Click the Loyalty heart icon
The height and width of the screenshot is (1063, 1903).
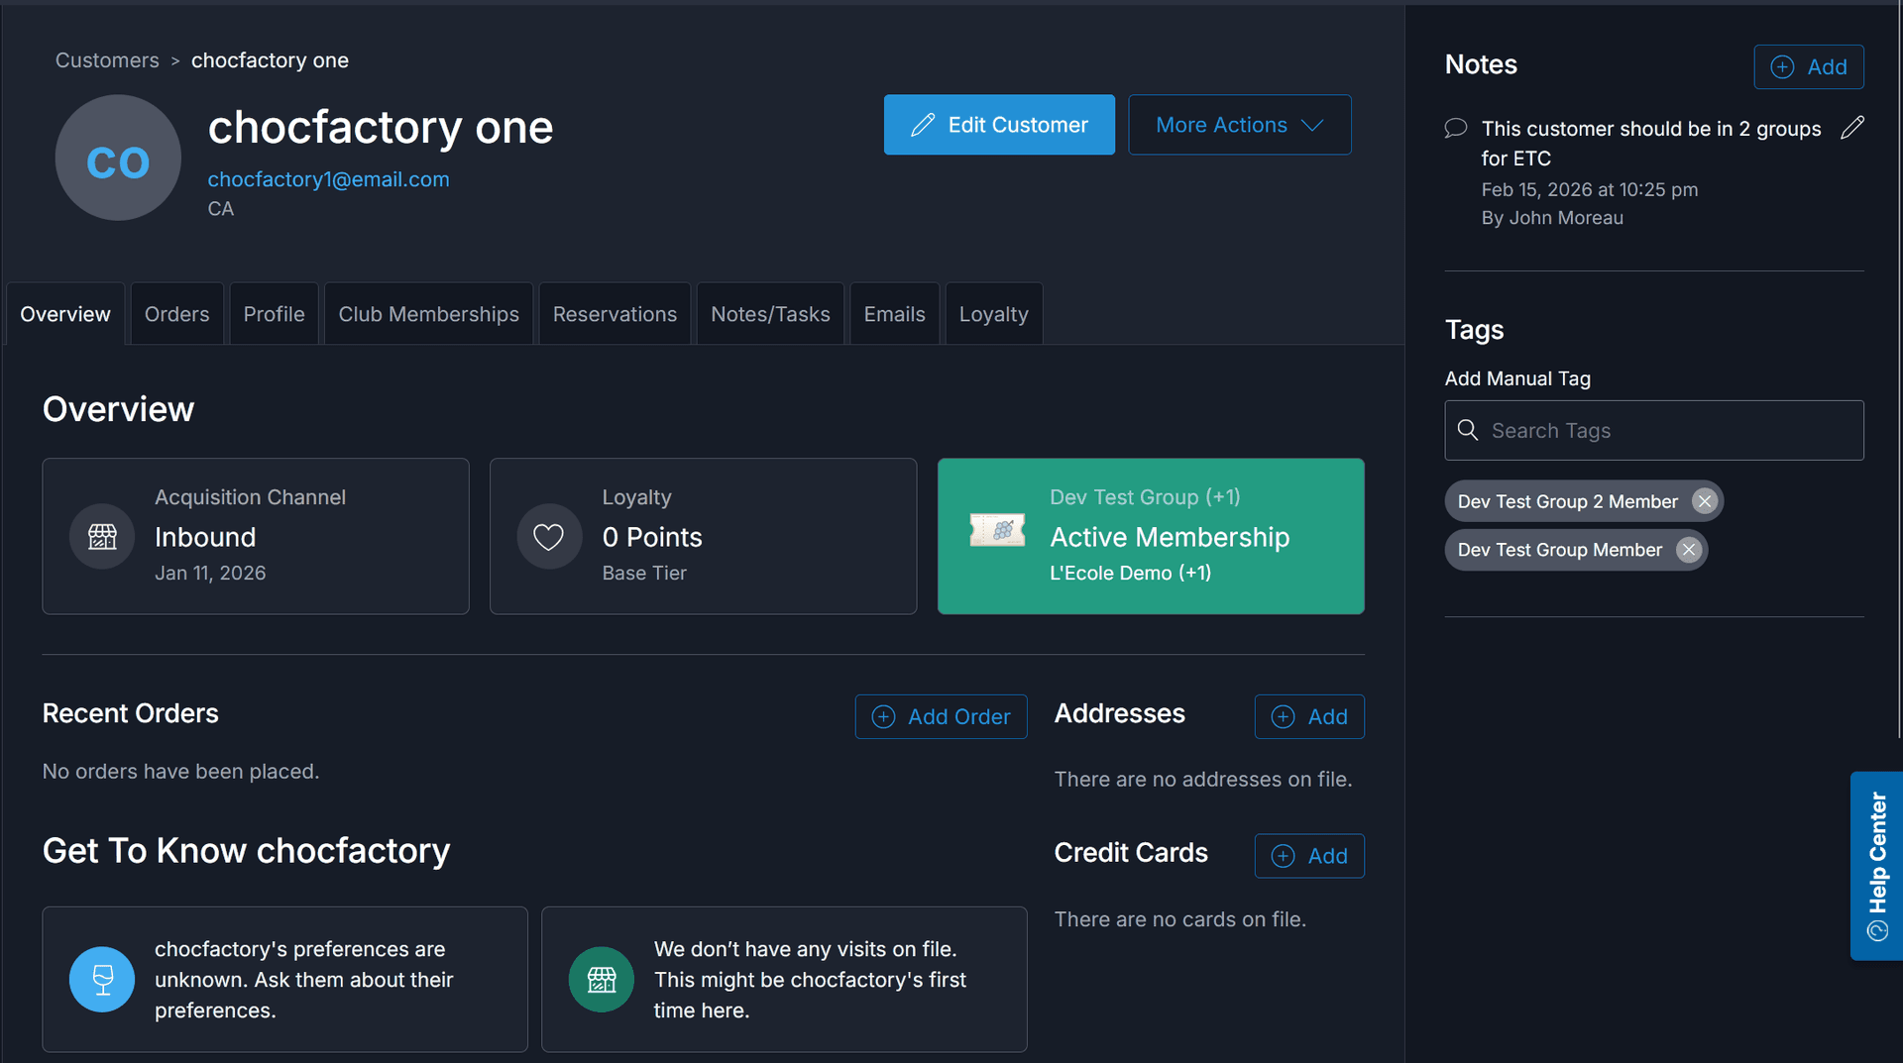tap(548, 536)
